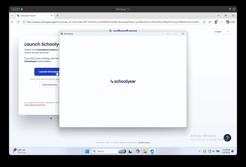Screen dimensions: 246x167
Task: Click the address bar URL
Action: 113,22
